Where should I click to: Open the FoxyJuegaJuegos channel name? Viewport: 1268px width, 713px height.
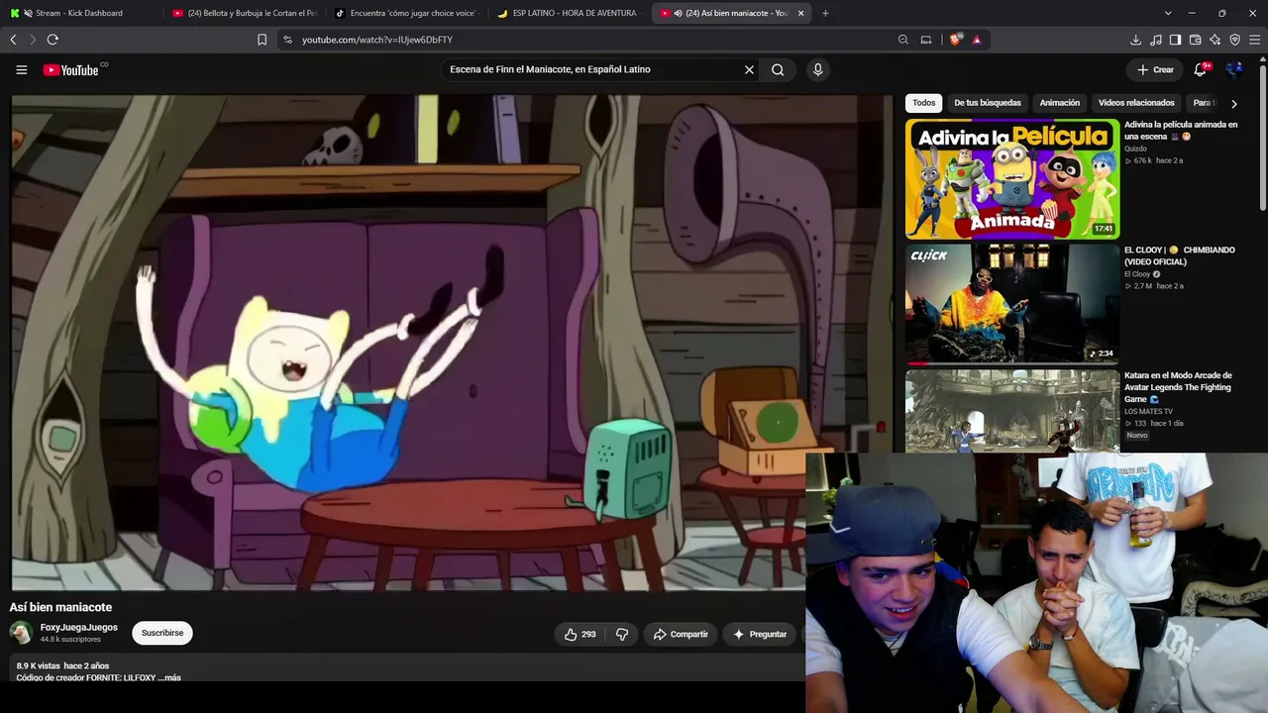(78, 627)
